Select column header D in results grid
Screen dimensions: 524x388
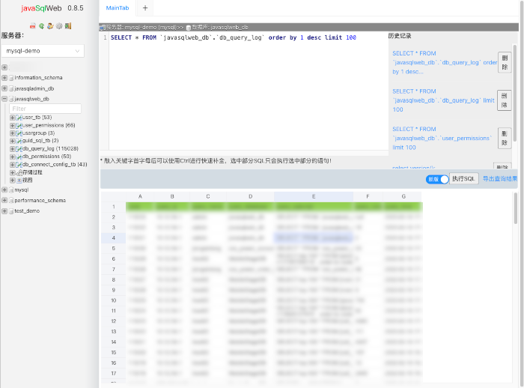(250, 197)
